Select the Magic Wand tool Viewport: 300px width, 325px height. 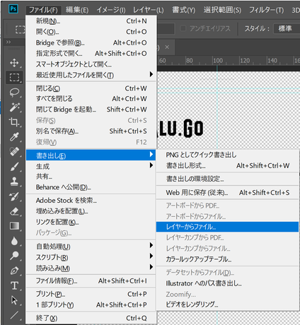click(14, 107)
